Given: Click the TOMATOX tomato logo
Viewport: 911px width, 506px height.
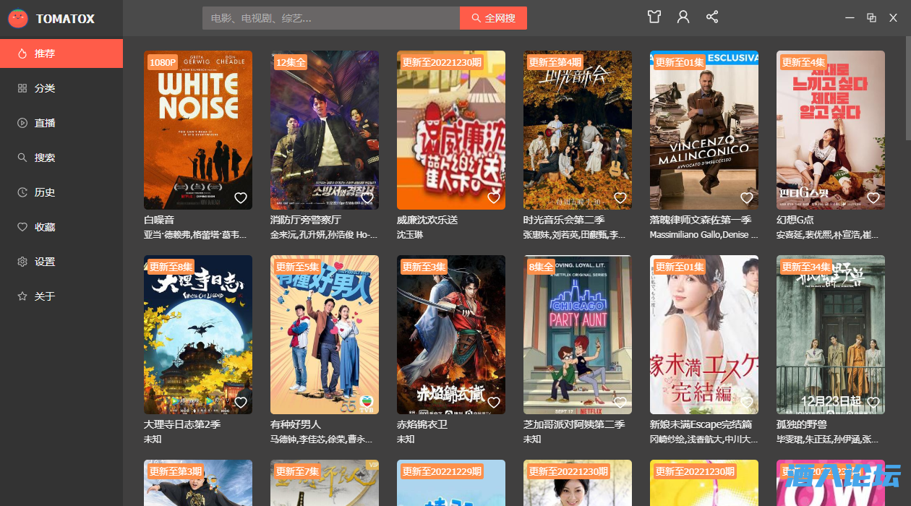Looking at the screenshot, I should coord(18,19).
